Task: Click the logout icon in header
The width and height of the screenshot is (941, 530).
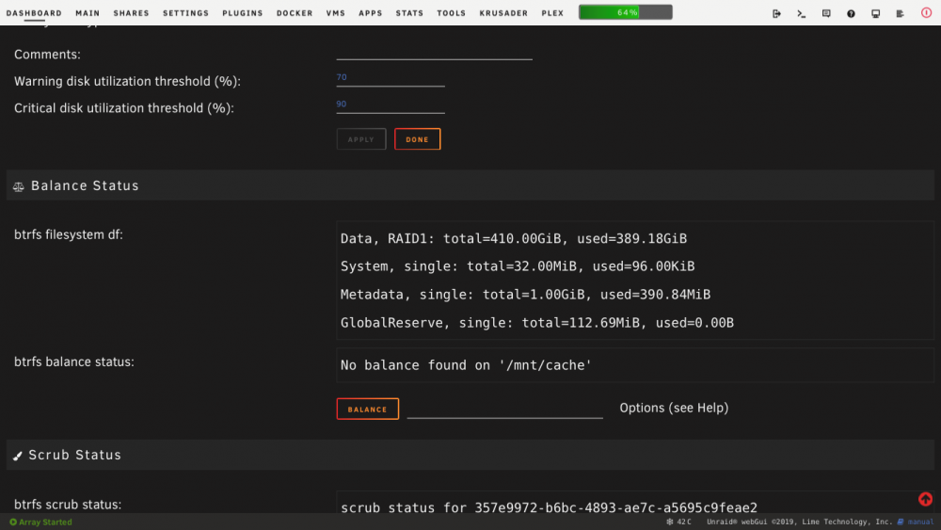Action: (776, 13)
